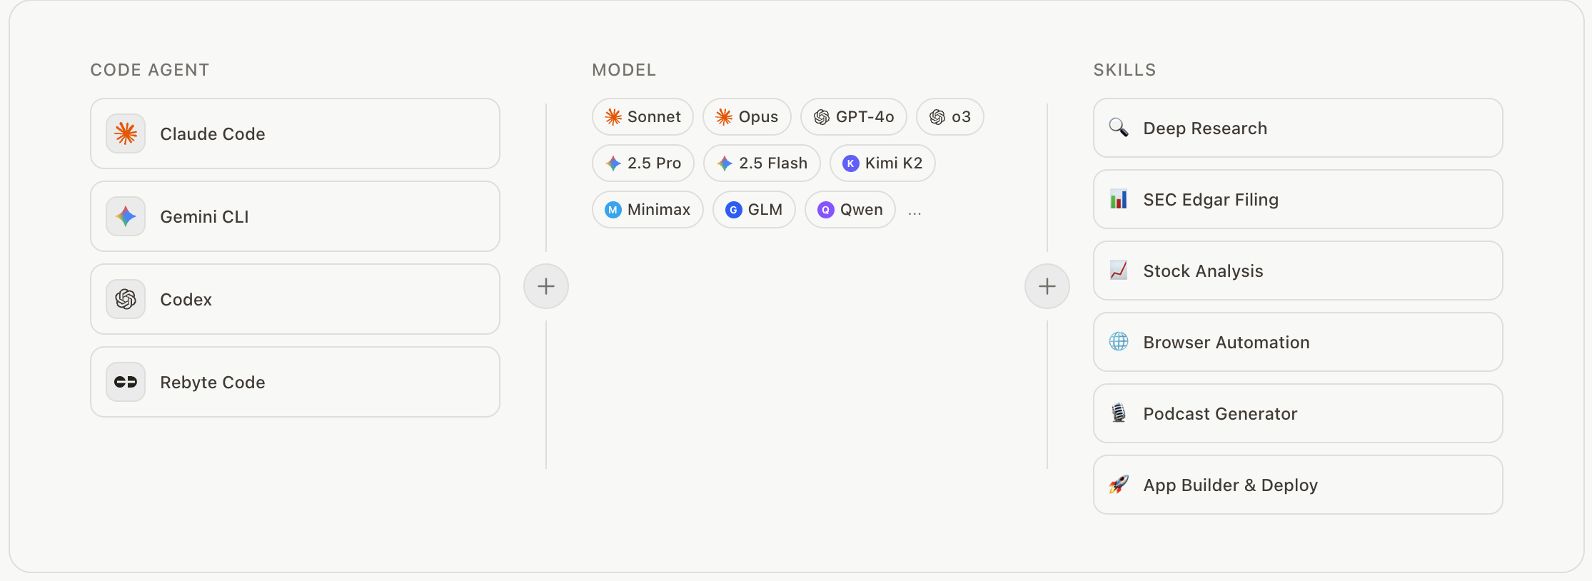Click the SEC Edgar Filing bar chart icon
This screenshot has height=581, width=1592.
1119,199
